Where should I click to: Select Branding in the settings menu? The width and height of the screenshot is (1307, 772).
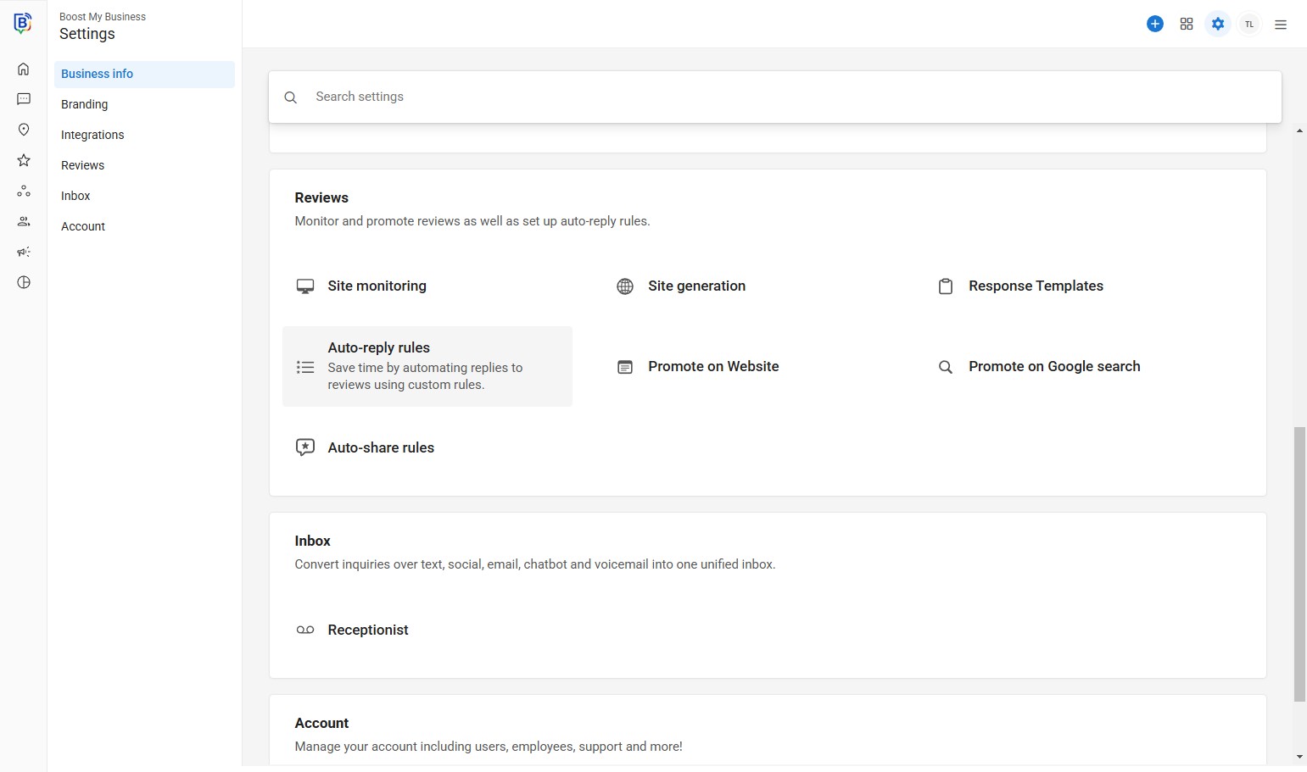(x=85, y=104)
